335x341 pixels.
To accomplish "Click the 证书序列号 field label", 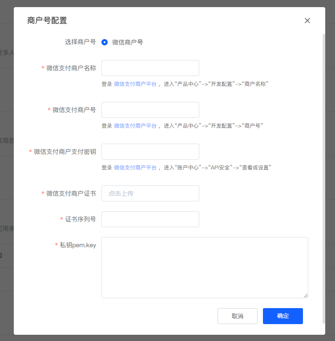I will tap(81, 219).
